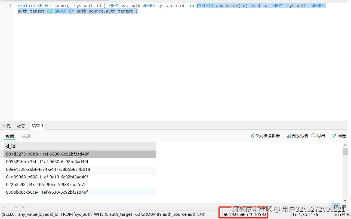Image resolution: width=351 pixels, height=219 pixels.
Task: Apply changes with the checkmark icon
Action: [x=16, y=207]
